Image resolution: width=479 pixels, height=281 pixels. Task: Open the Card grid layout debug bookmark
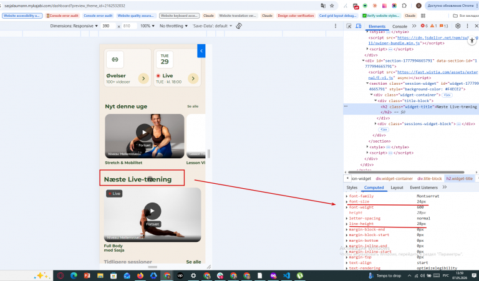point(337,16)
